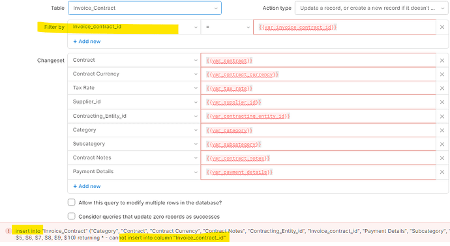Remove the Contract changeset row
Image resolution: width=450 pixels, height=246 pixels.
pos(442,61)
